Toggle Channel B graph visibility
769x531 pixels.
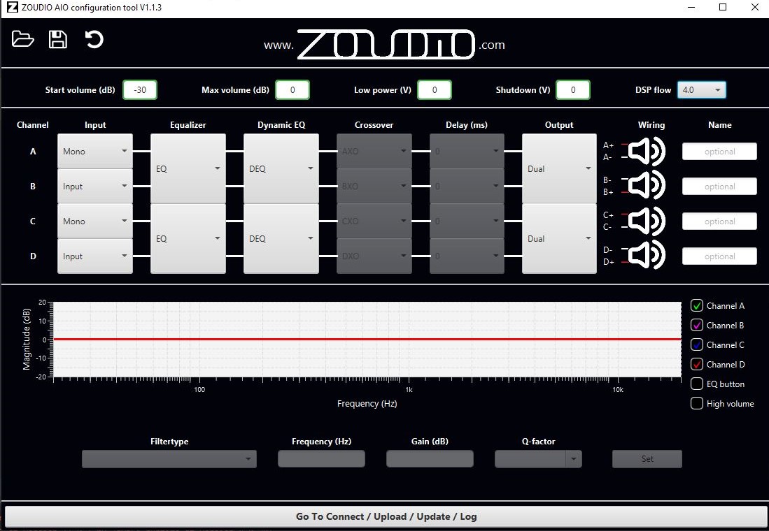click(696, 326)
